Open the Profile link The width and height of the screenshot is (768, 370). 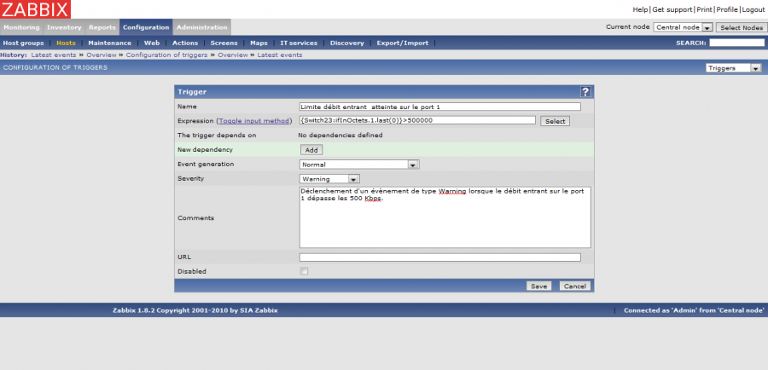pos(727,9)
